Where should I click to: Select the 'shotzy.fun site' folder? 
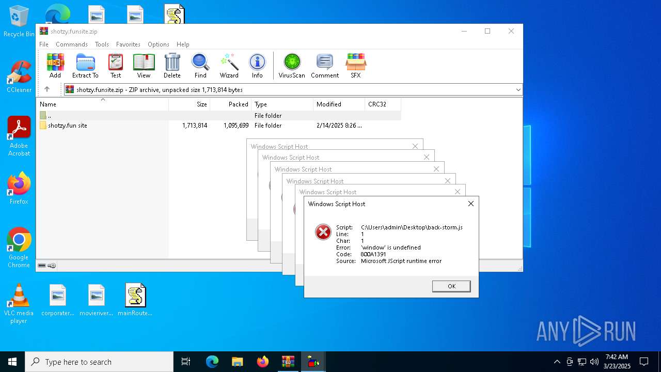click(x=219, y=126)
